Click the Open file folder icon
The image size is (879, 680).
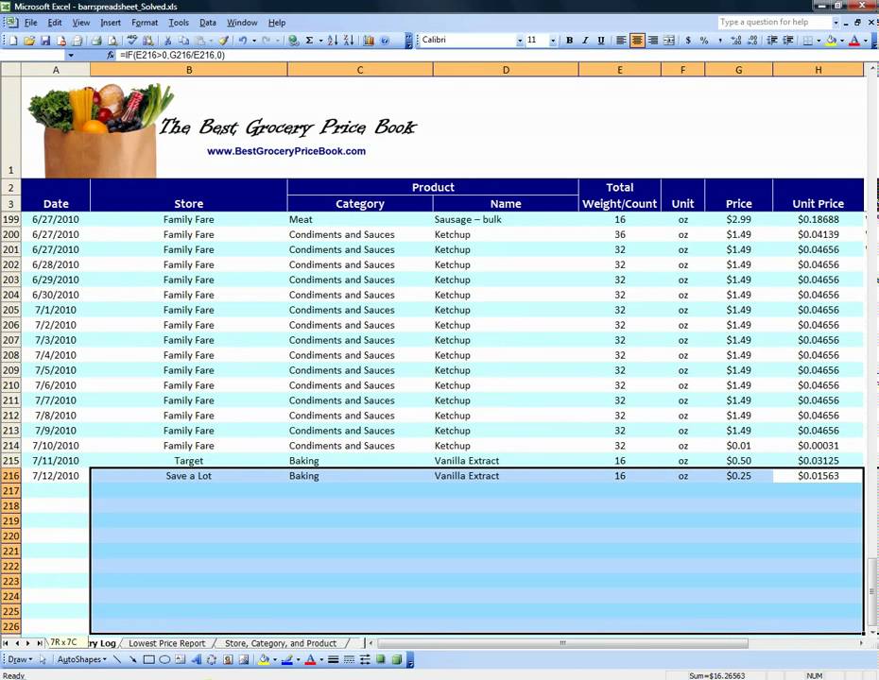(29, 41)
